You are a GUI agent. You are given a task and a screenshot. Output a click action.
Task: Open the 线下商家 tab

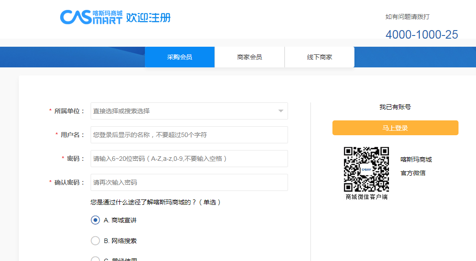[x=319, y=57]
